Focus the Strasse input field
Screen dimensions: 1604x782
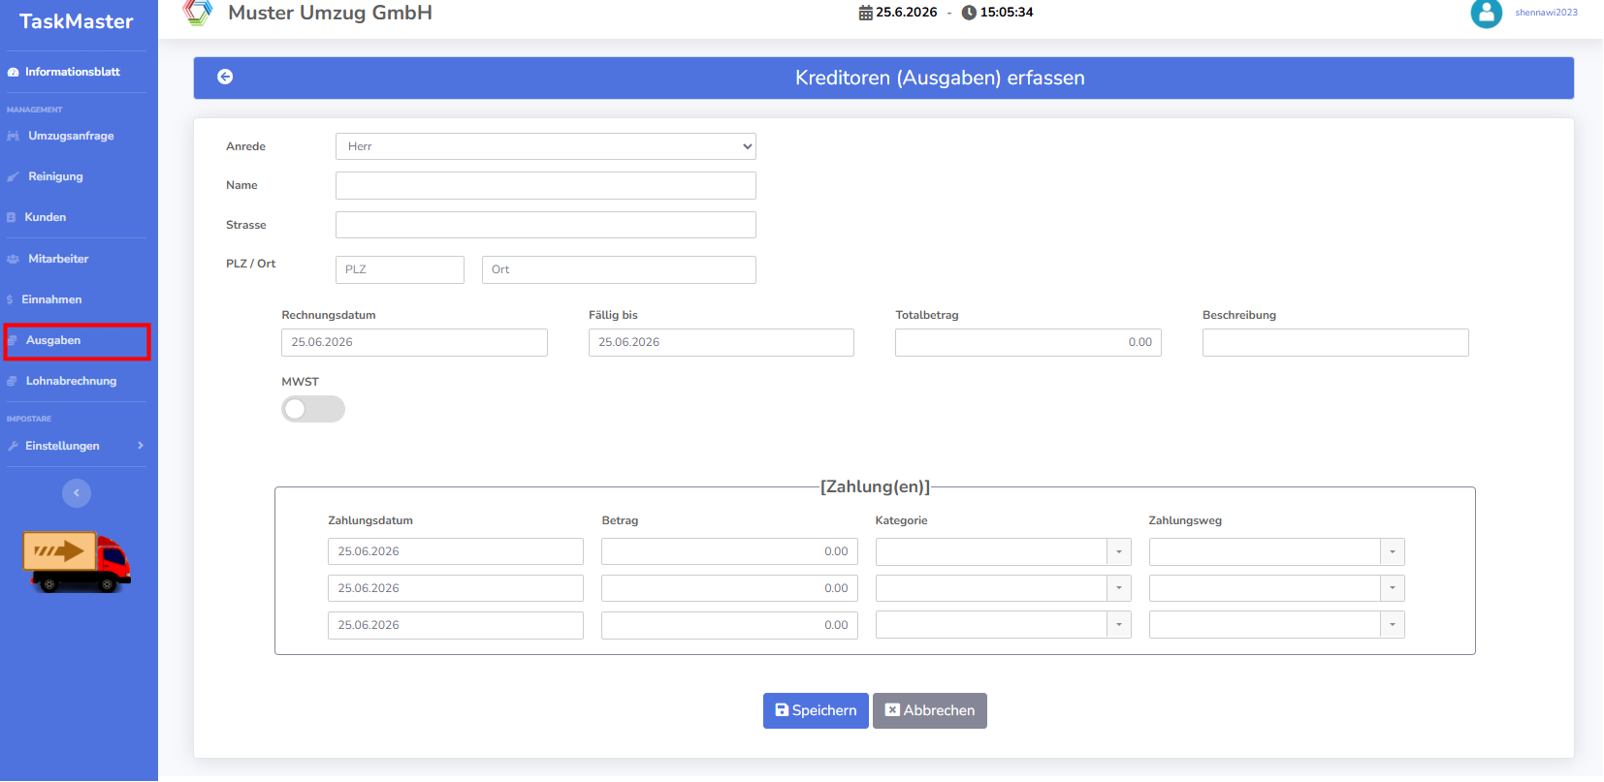(546, 225)
